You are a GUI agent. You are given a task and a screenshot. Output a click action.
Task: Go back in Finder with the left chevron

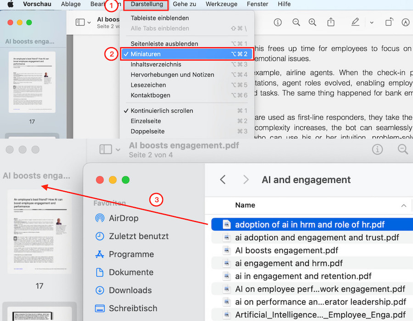coord(223,180)
